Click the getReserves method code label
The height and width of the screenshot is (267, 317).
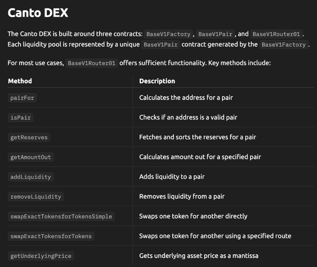coord(29,138)
